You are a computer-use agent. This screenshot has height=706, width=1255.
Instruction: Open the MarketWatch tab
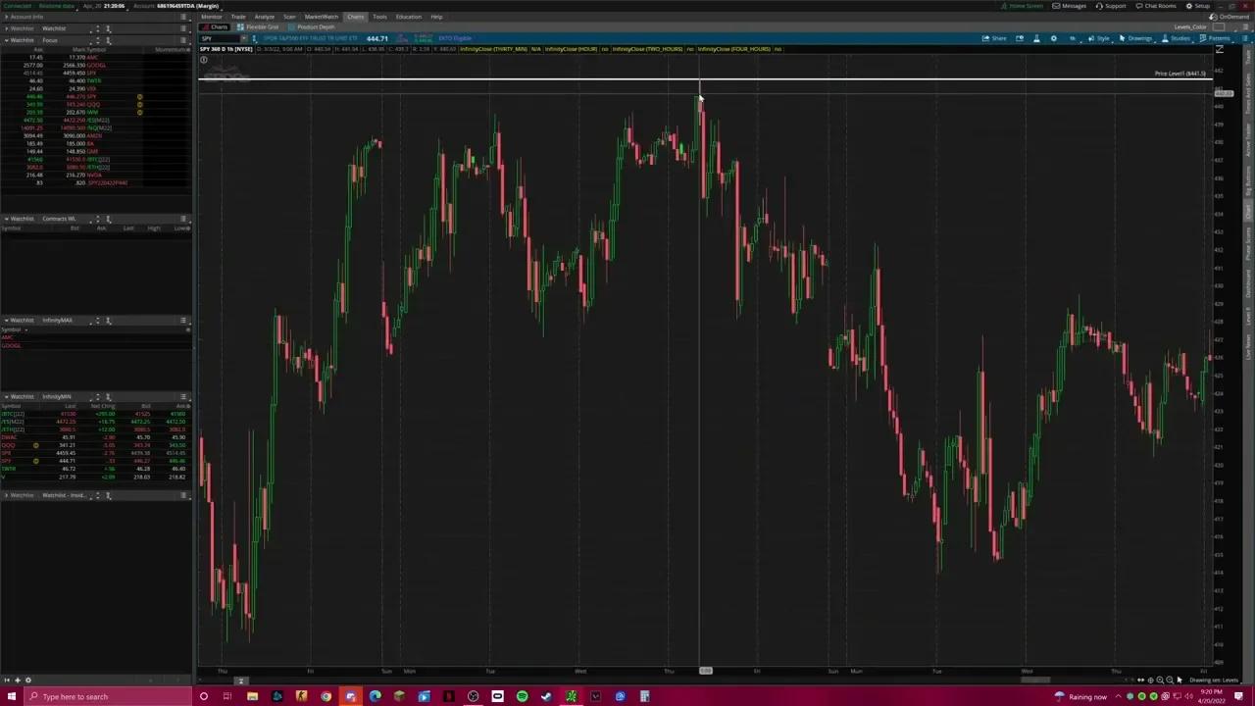321,17
